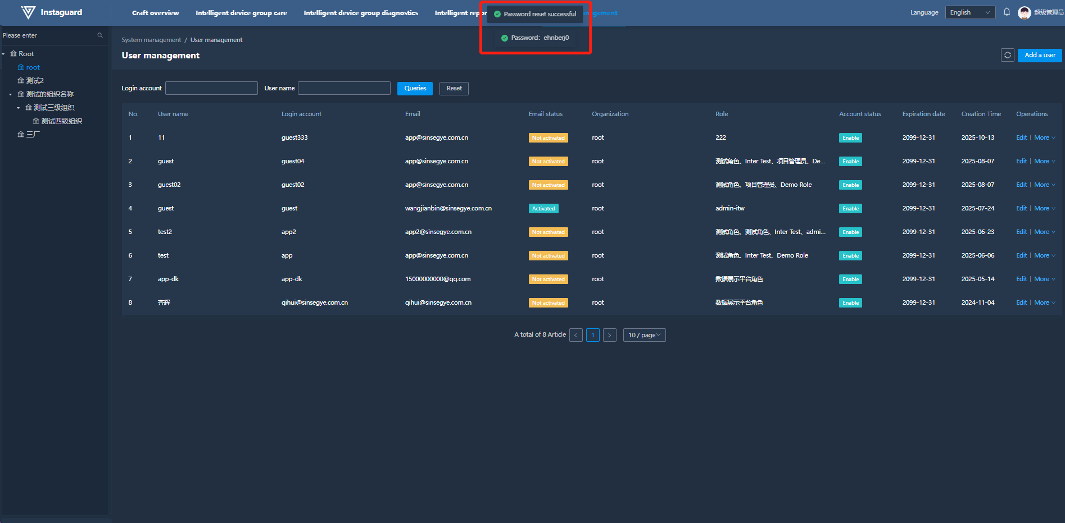This screenshot has height=523, width=1065.
Task: Click the Add a user button
Action: pos(1039,55)
